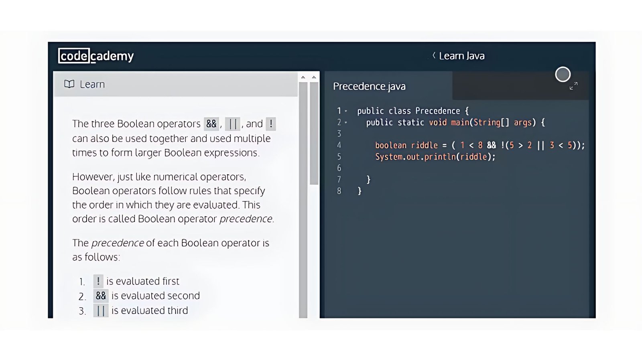The height and width of the screenshot is (361, 642).
Task: Collapse the fold arrow on line 1
Action: tap(346, 111)
